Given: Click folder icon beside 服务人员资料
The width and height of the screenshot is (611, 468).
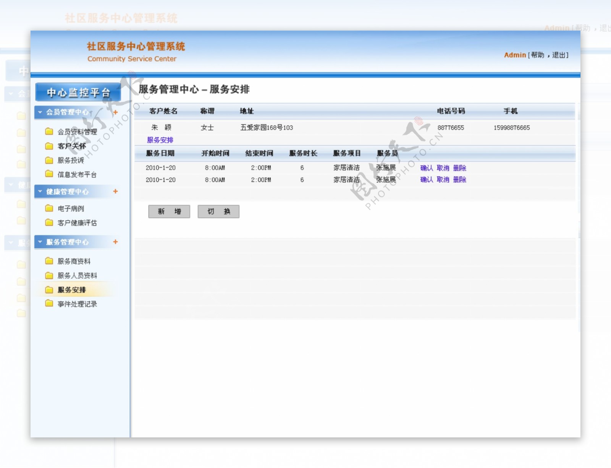Looking at the screenshot, I should point(49,275).
